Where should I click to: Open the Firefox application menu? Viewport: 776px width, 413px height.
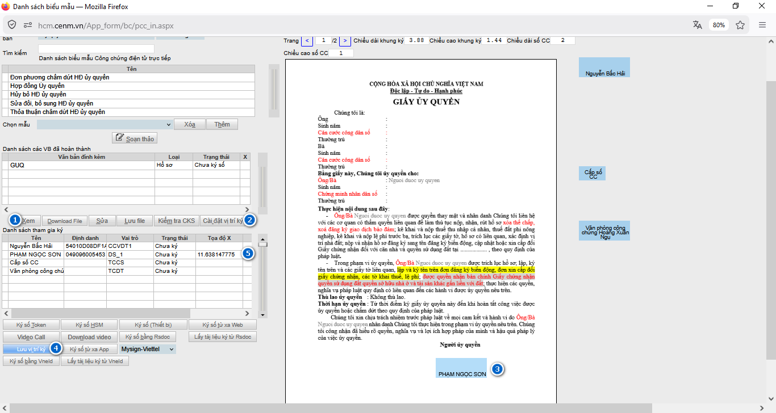point(763,25)
